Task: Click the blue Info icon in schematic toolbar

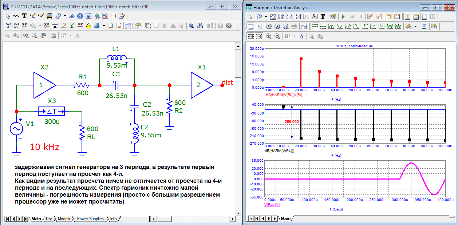Action: (x=79, y=16)
